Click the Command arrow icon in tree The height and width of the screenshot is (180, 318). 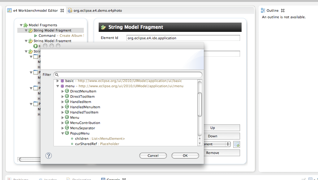click(36, 36)
